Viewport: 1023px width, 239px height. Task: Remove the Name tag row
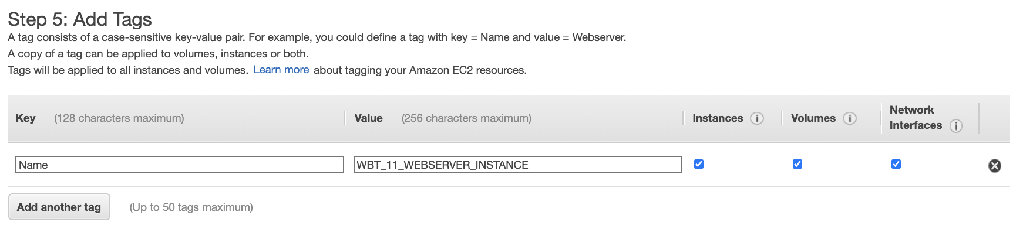tap(995, 166)
